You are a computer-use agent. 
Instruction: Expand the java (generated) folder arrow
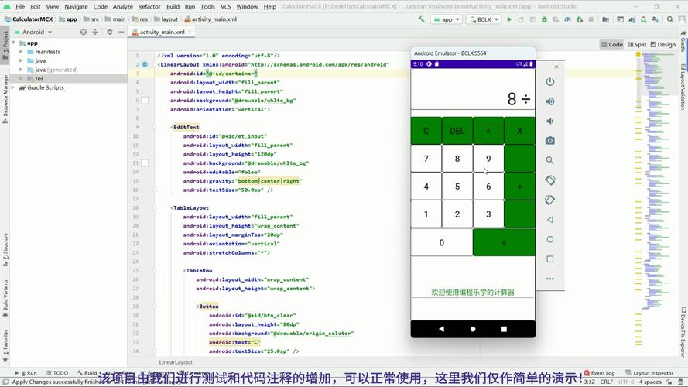click(21, 70)
